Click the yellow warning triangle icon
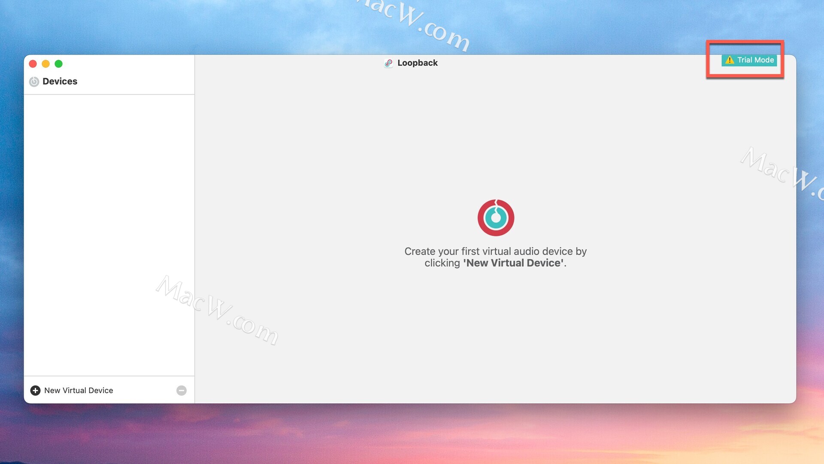This screenshot has height=464, width=824. [730, 60]
